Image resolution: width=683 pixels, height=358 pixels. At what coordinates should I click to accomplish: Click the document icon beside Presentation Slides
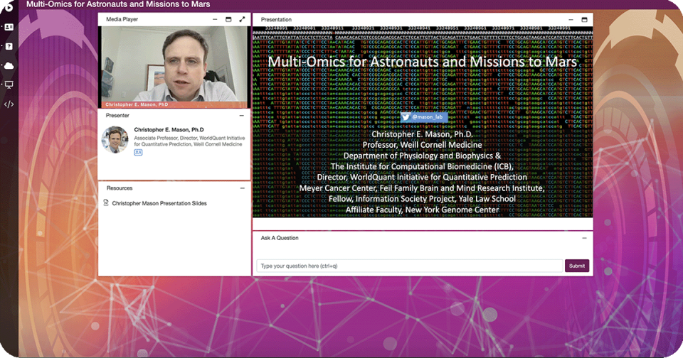[x=106, y=202]
